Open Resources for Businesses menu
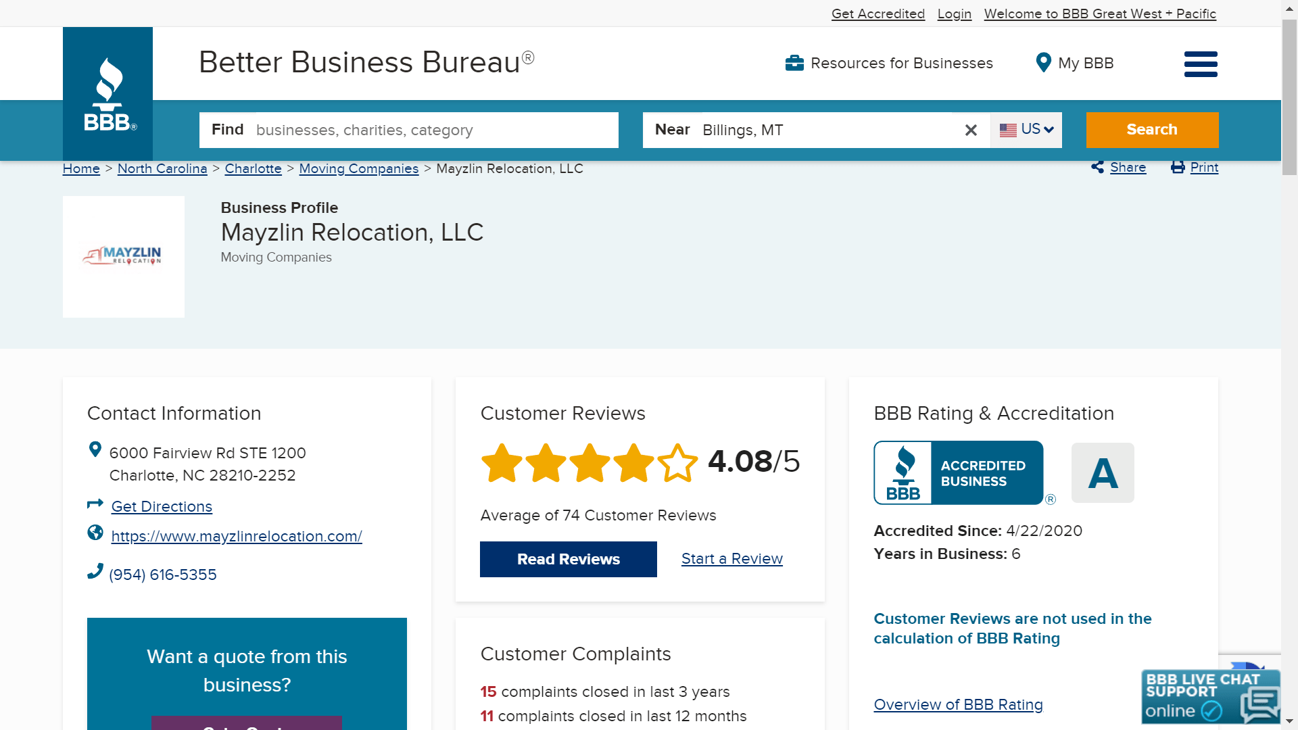This screenshot has height=730, width=1298. (889, 63)
